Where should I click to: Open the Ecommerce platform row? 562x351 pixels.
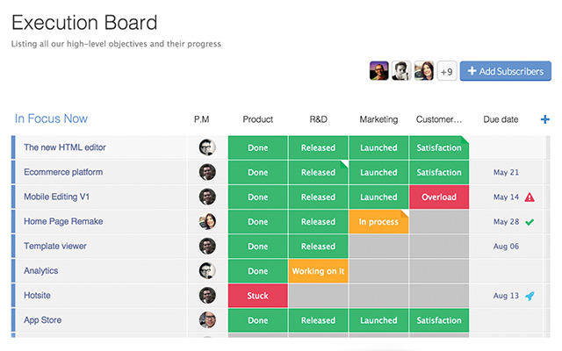coord(63,172)
